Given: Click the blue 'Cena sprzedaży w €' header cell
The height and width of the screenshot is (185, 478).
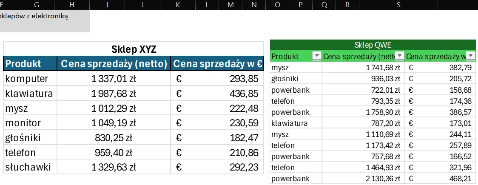Looking at the screenshot, I should pyautogui.click(x=217, y=63).
